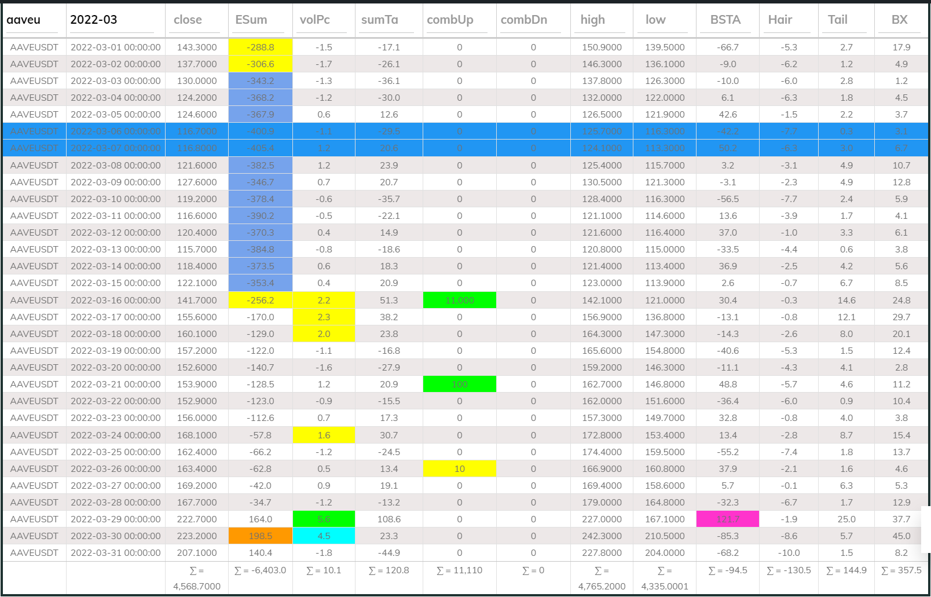Select the close price cell 223.2000

pyautogui.click(x=197, y=536)
